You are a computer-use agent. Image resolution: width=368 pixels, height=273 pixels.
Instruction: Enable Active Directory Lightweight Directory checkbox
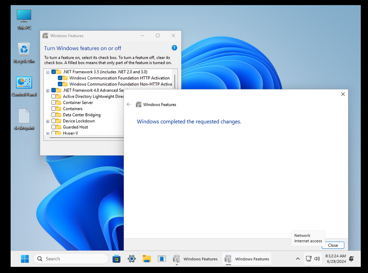click(53, 96)
